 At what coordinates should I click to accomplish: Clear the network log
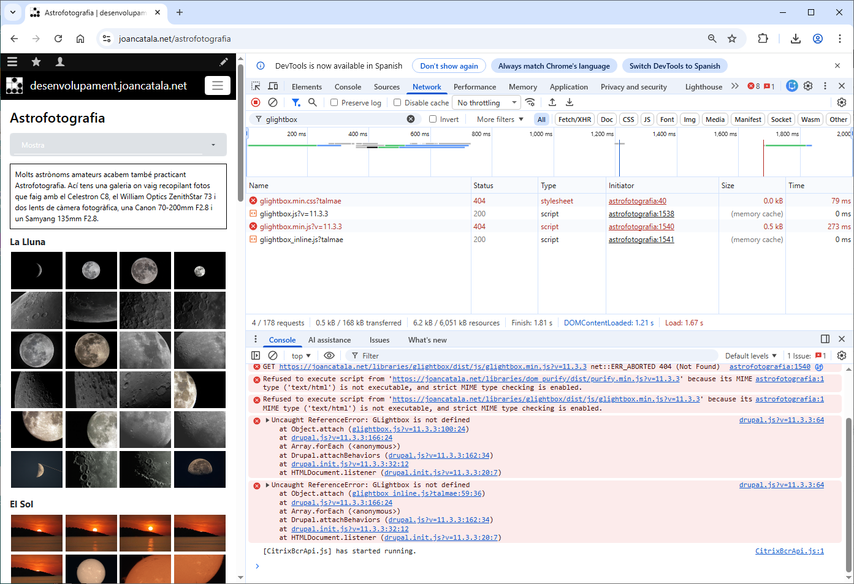coord(273,102)
